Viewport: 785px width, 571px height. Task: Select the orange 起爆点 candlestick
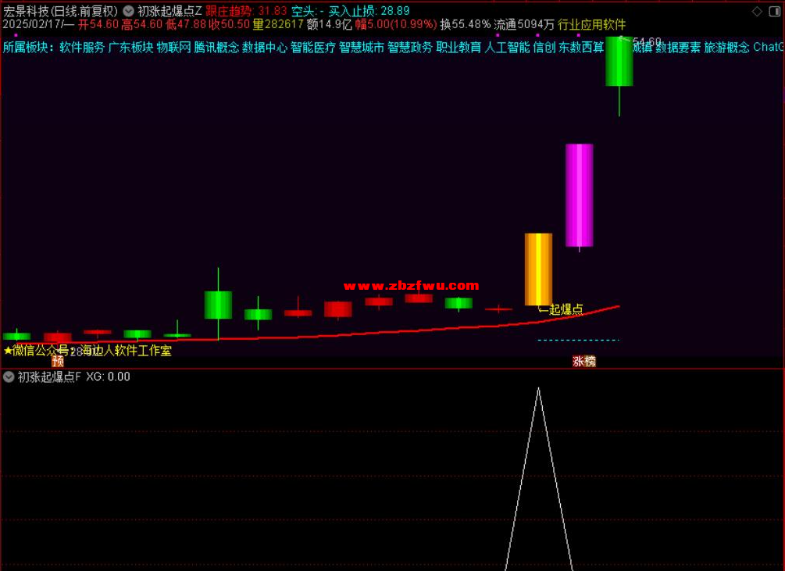click(x=539, y=269)
